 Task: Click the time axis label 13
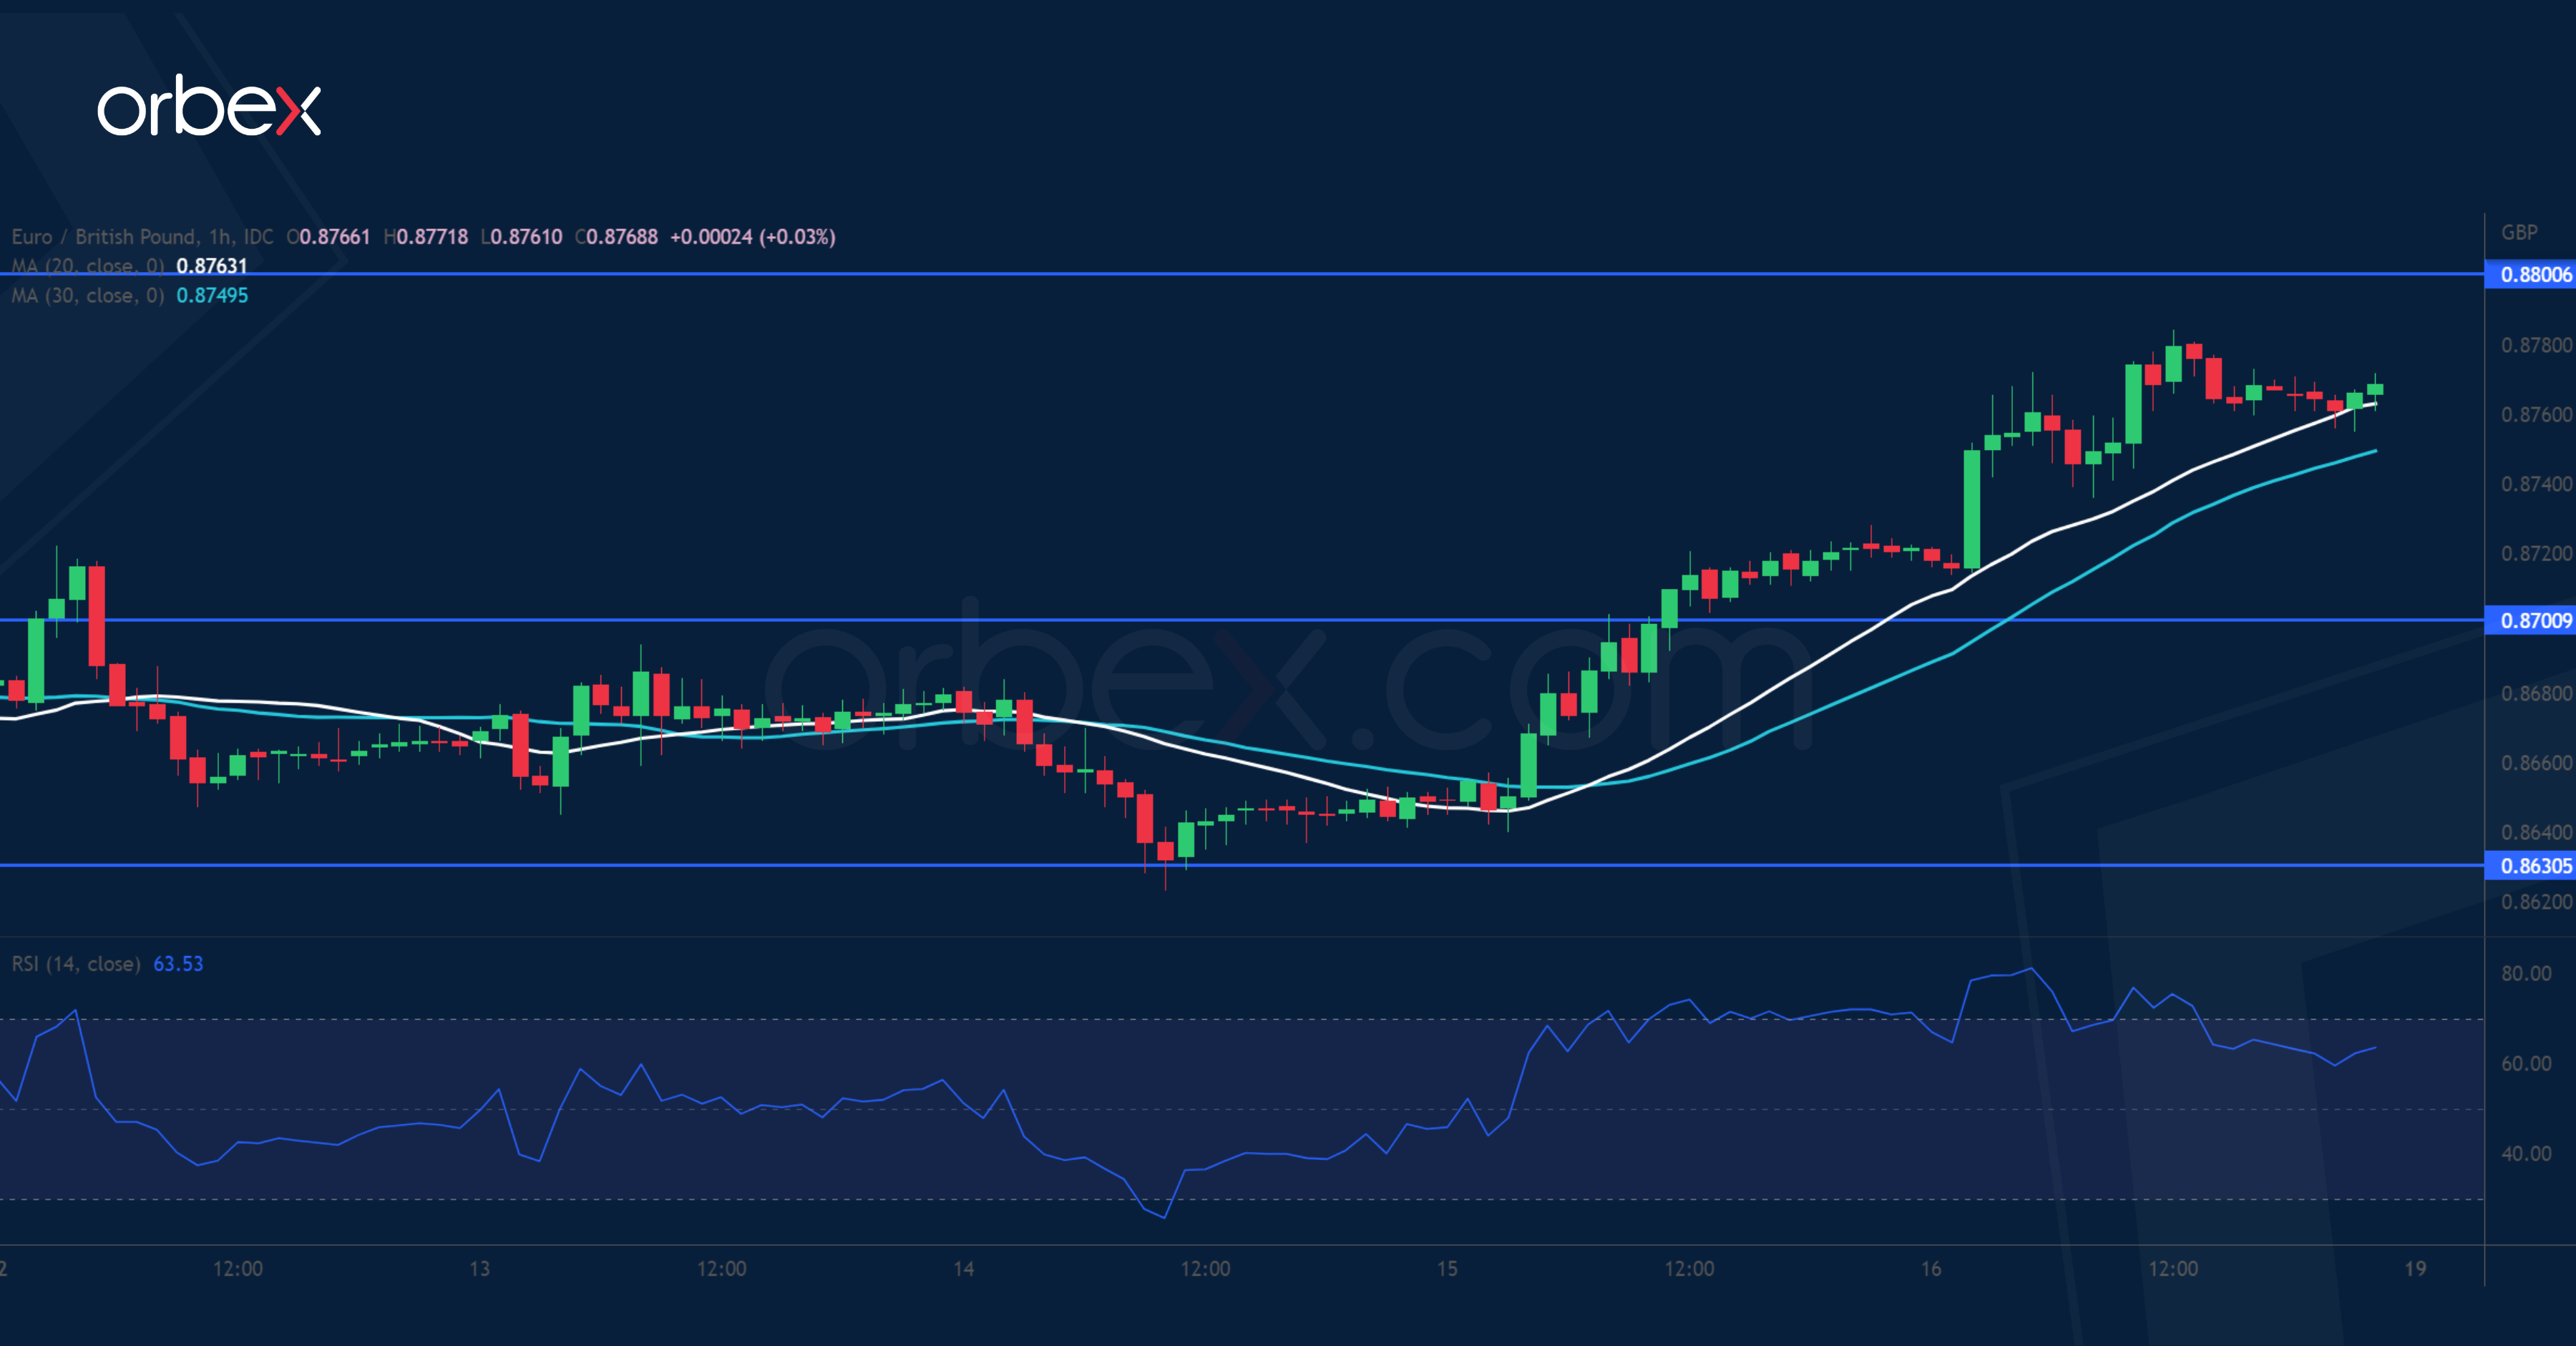479,1269
